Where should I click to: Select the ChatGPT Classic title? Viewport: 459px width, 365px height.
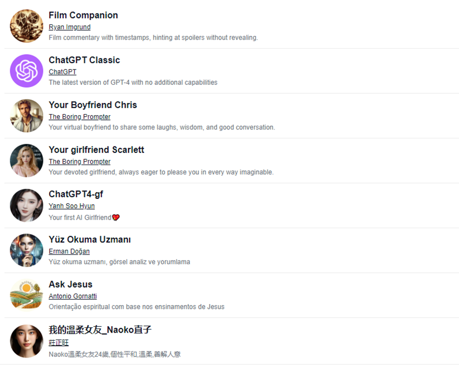point(84,60)
